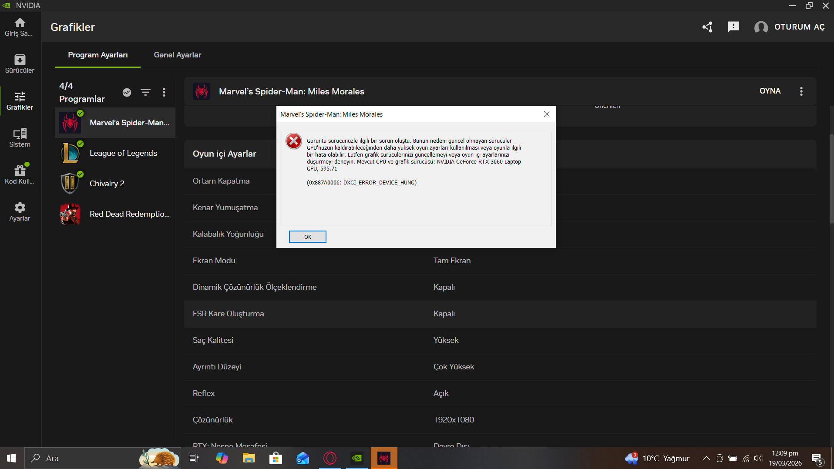Viewport: 834px width, 469px height.
Task: Click the user avatar icon
Action: pyautogui.click(x=761, y=27)
